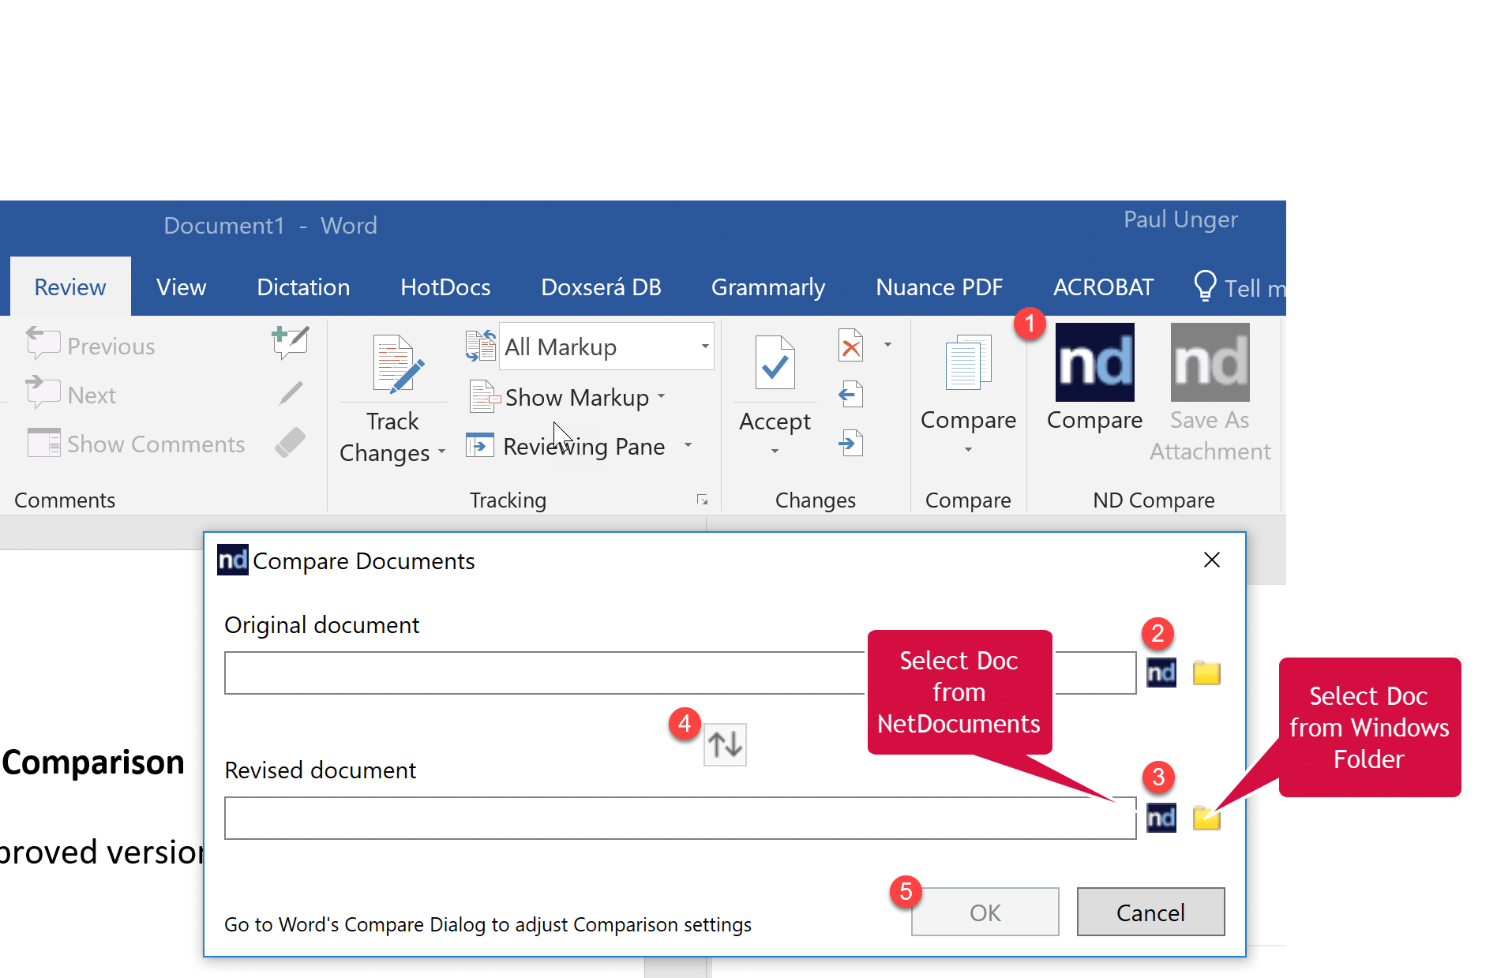
Task: Go to Next Change arrow icon
Action: click(850, 443)
